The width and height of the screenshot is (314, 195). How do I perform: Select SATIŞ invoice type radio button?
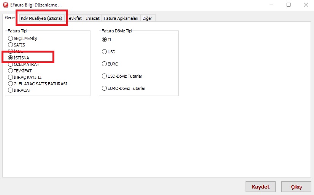tap(11, 45)
